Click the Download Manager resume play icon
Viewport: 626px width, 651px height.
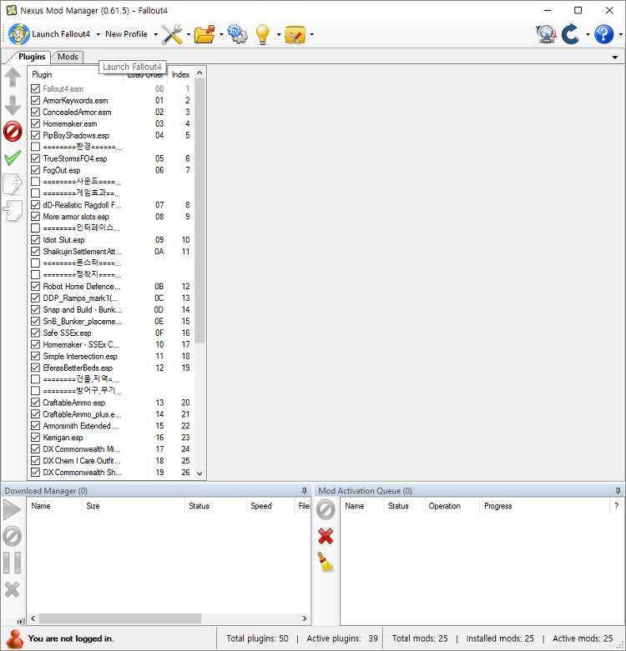(12, 509)
